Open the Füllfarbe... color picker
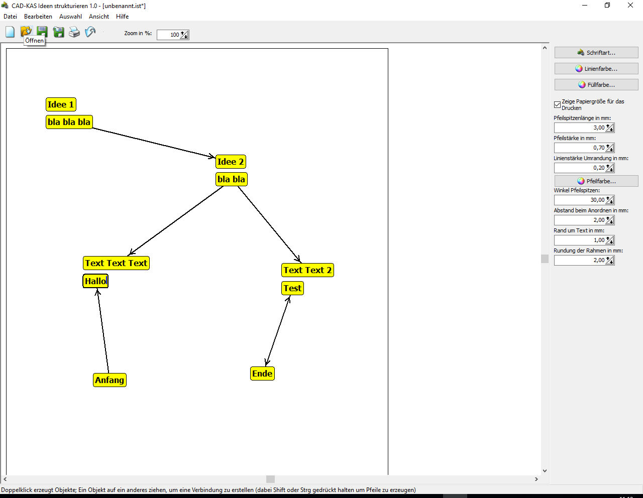The height and width of the screenshot is (498, 643). pyautogui.click(x=596, y=85)
